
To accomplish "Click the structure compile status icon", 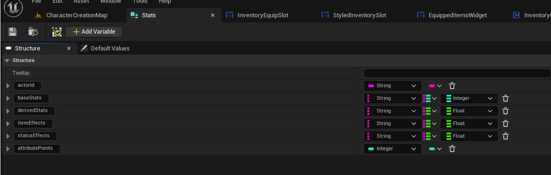I will [57, 32].
